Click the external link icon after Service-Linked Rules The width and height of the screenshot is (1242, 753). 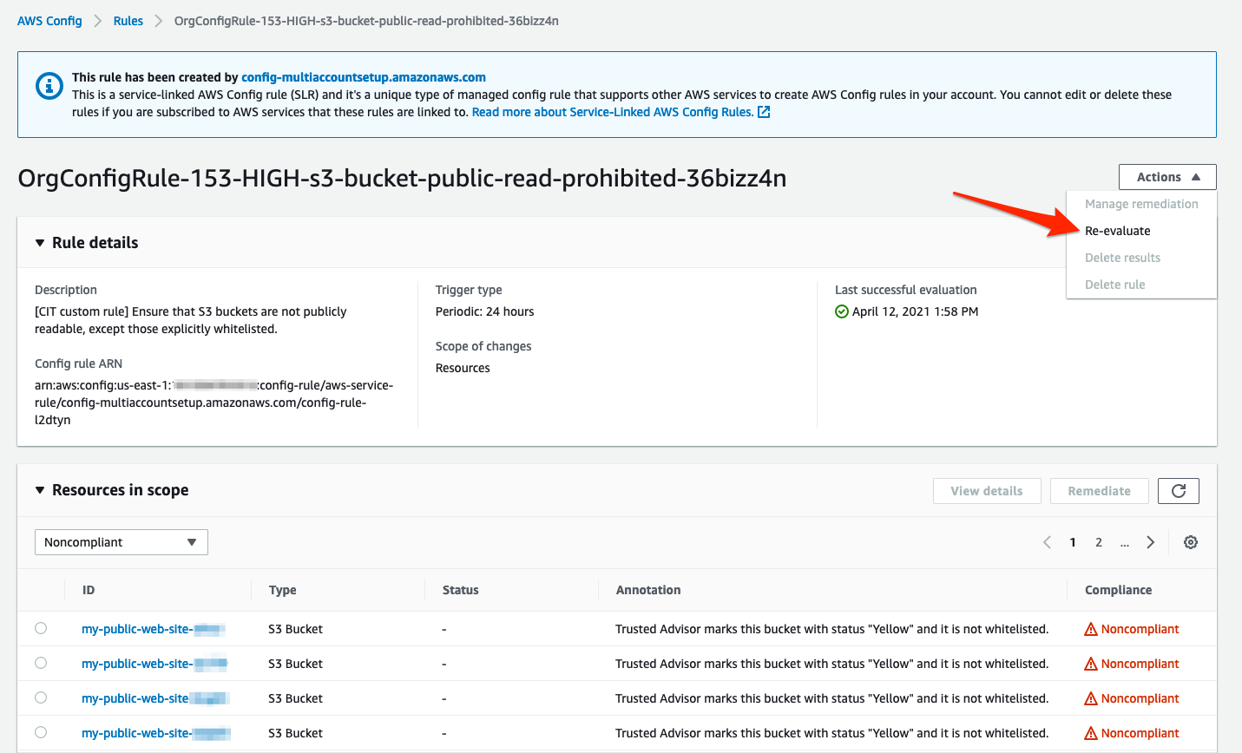tap(764, 112)
